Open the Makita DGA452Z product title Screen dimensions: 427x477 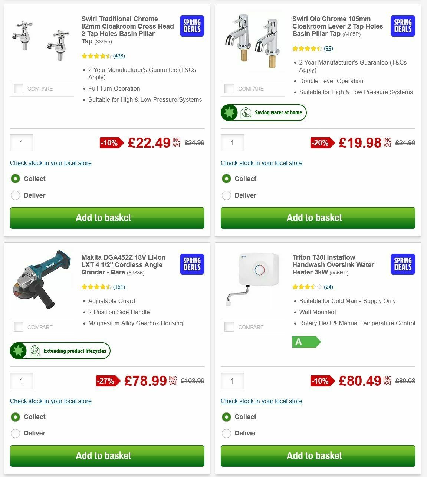(124, 265)
